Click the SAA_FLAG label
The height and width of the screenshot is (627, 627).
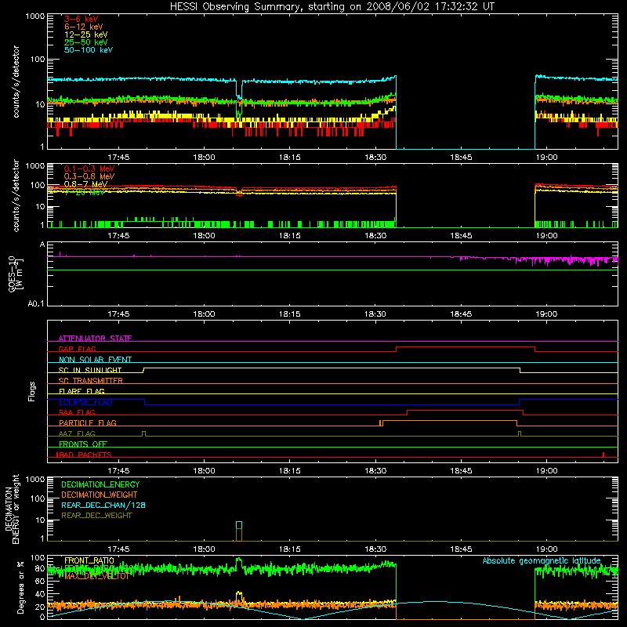(x=77, y=412)
